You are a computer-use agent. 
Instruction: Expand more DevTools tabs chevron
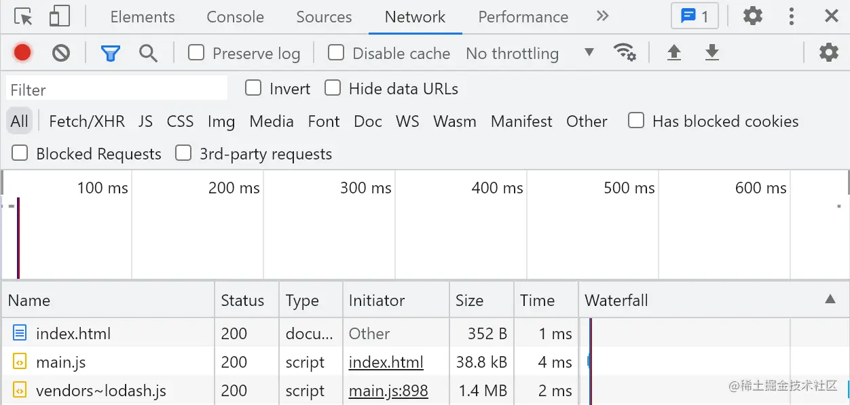coord(602,17)
